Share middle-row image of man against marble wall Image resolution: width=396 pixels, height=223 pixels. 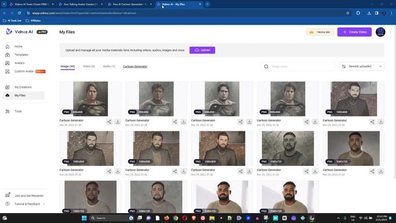(306, 172)
